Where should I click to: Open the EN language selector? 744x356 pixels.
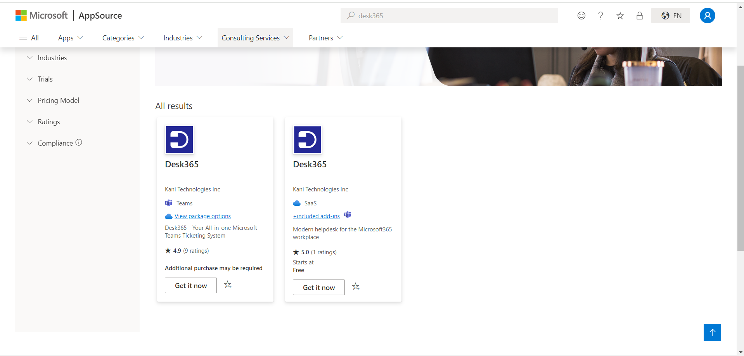[671, 16]
